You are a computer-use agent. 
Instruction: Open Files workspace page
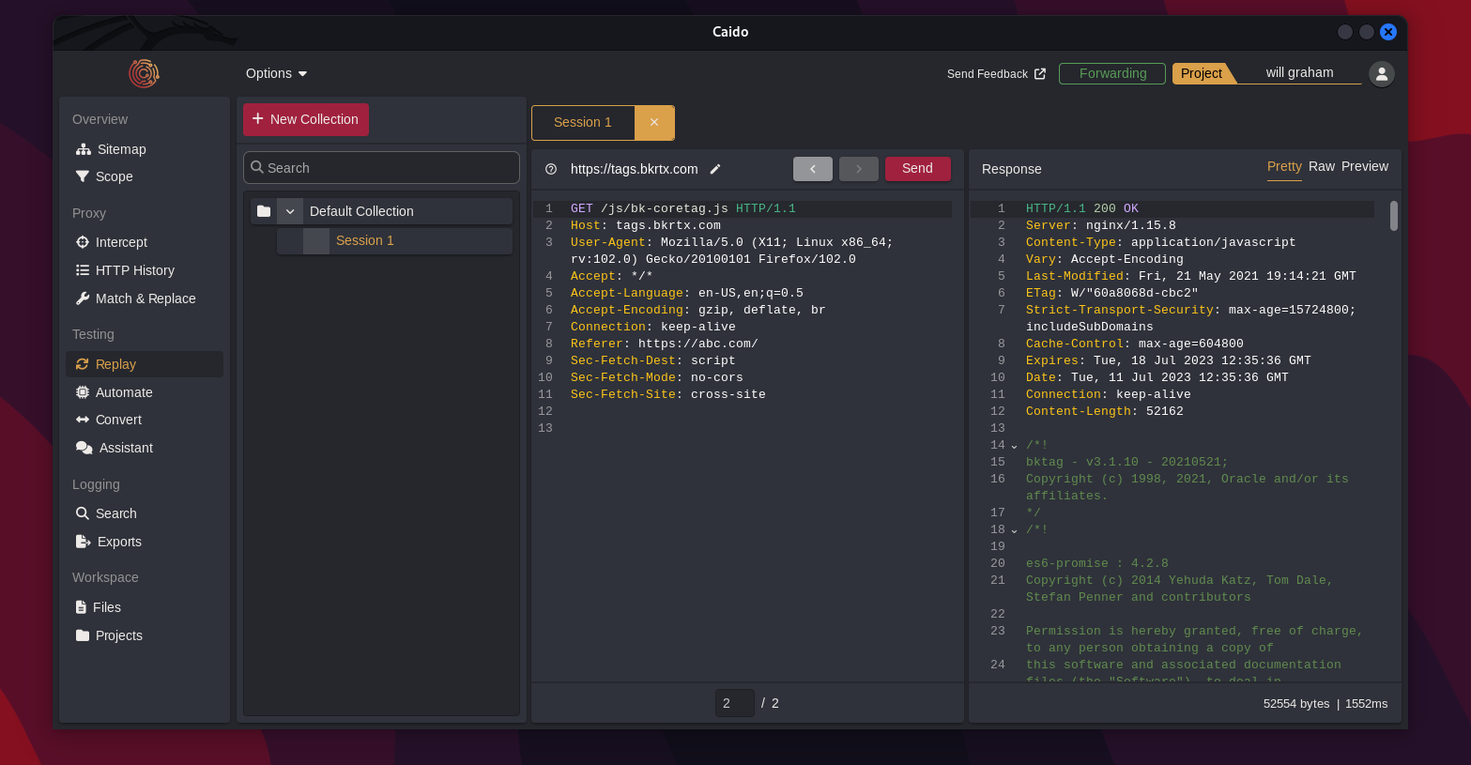click(x=98, y=607)
